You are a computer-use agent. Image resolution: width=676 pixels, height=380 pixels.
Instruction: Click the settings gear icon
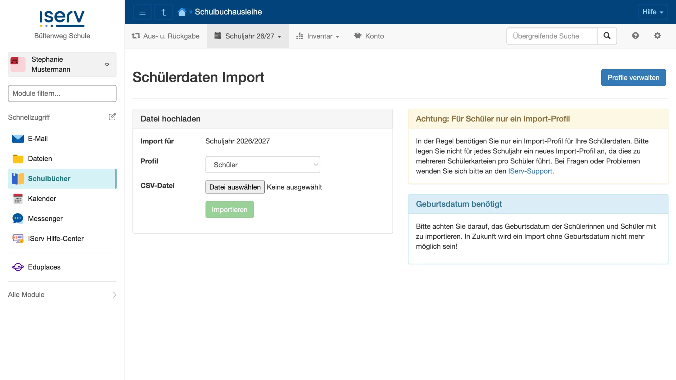pyautogui.click(x=657, y=36)
